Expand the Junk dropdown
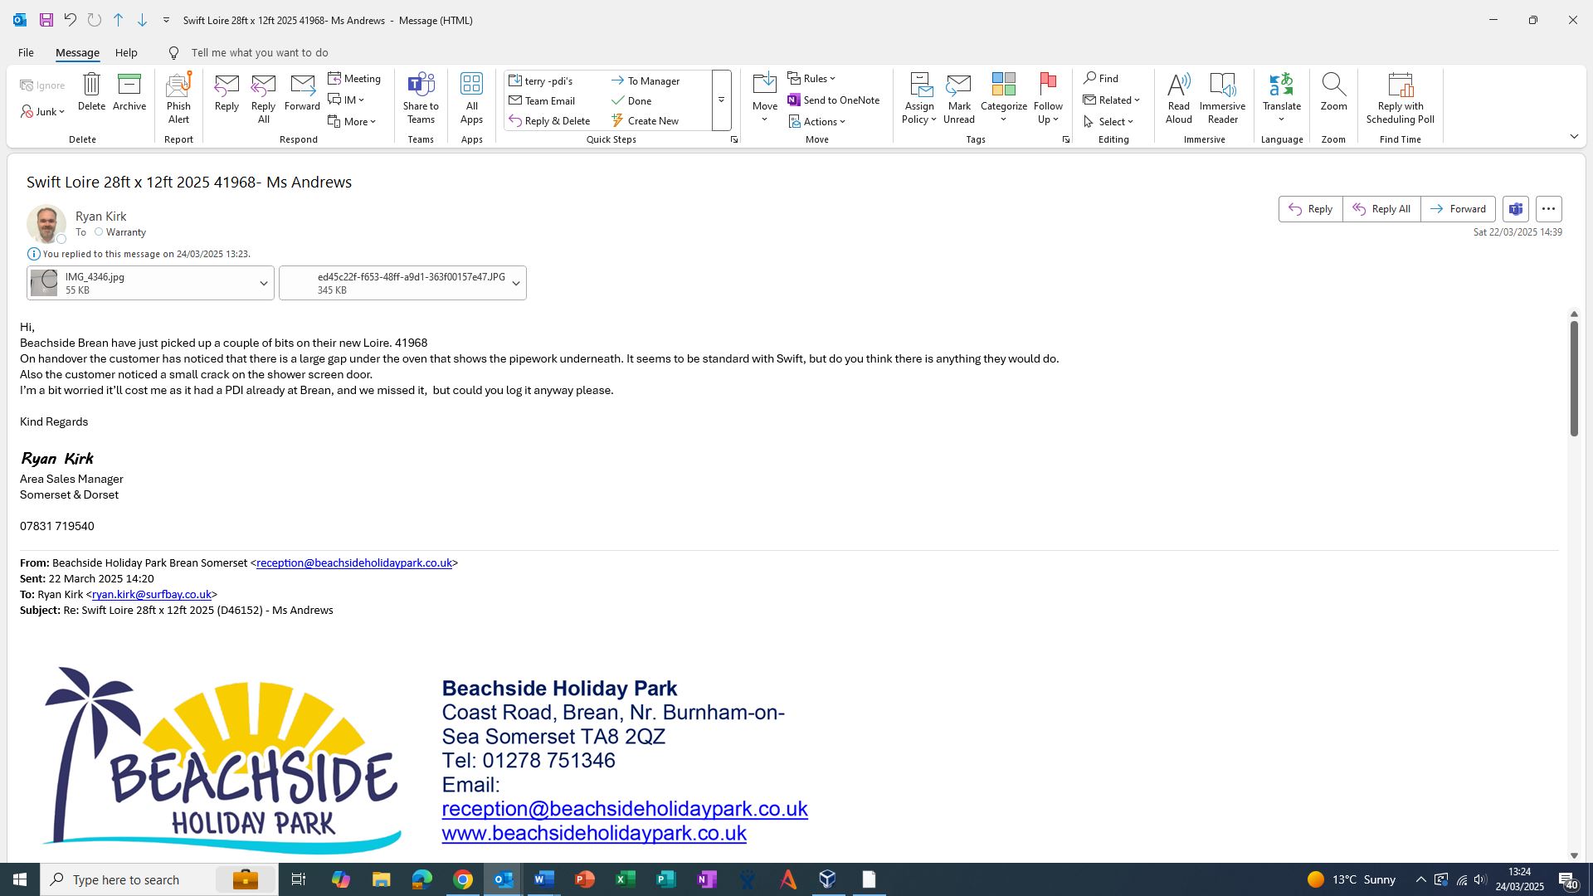 coord(61,112)
